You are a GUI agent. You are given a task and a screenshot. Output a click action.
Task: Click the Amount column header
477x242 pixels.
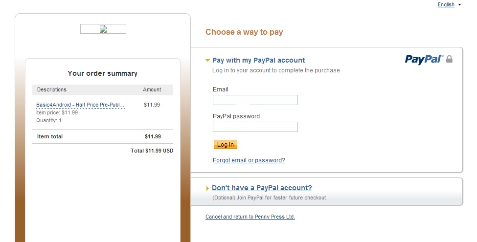(152, 90)
